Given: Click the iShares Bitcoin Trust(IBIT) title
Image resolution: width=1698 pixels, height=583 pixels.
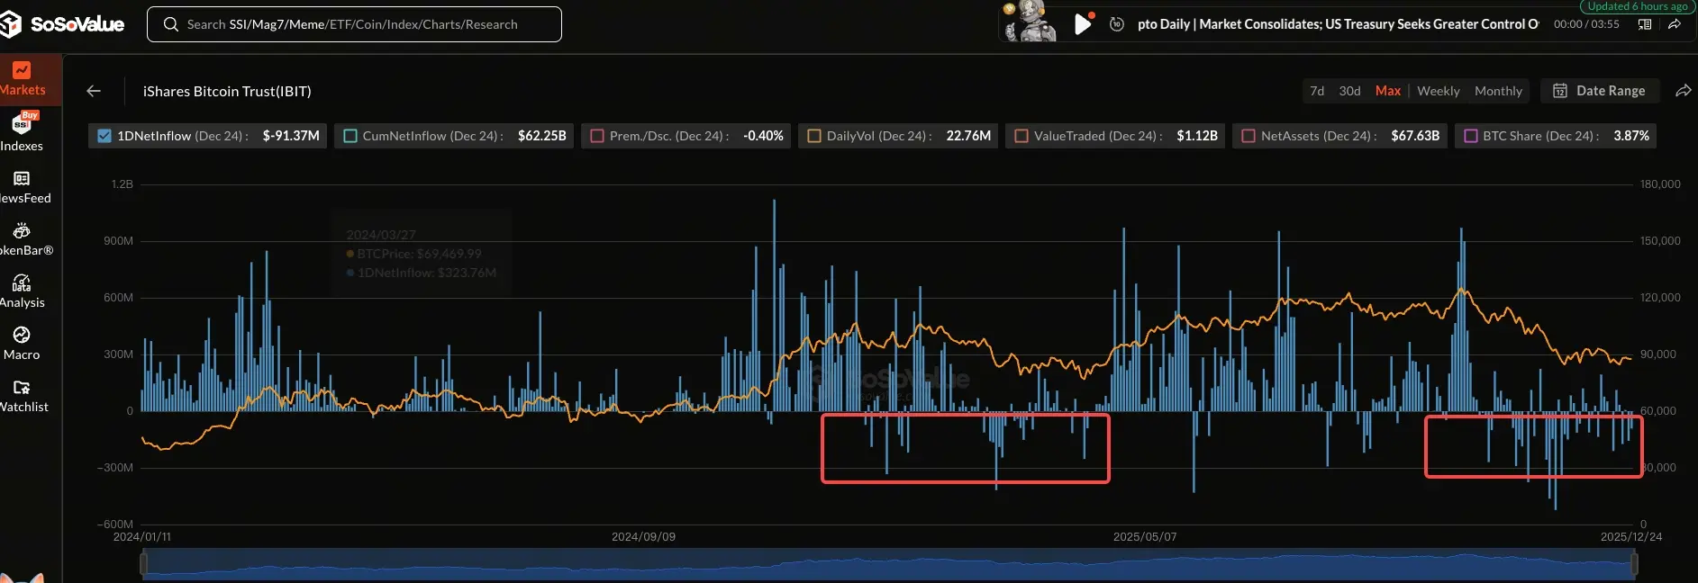Looking at the screenshot, I should coord(227,91).
